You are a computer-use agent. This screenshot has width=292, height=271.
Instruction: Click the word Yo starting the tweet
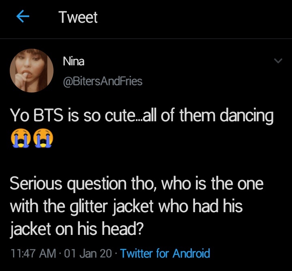tap(18, 116)
